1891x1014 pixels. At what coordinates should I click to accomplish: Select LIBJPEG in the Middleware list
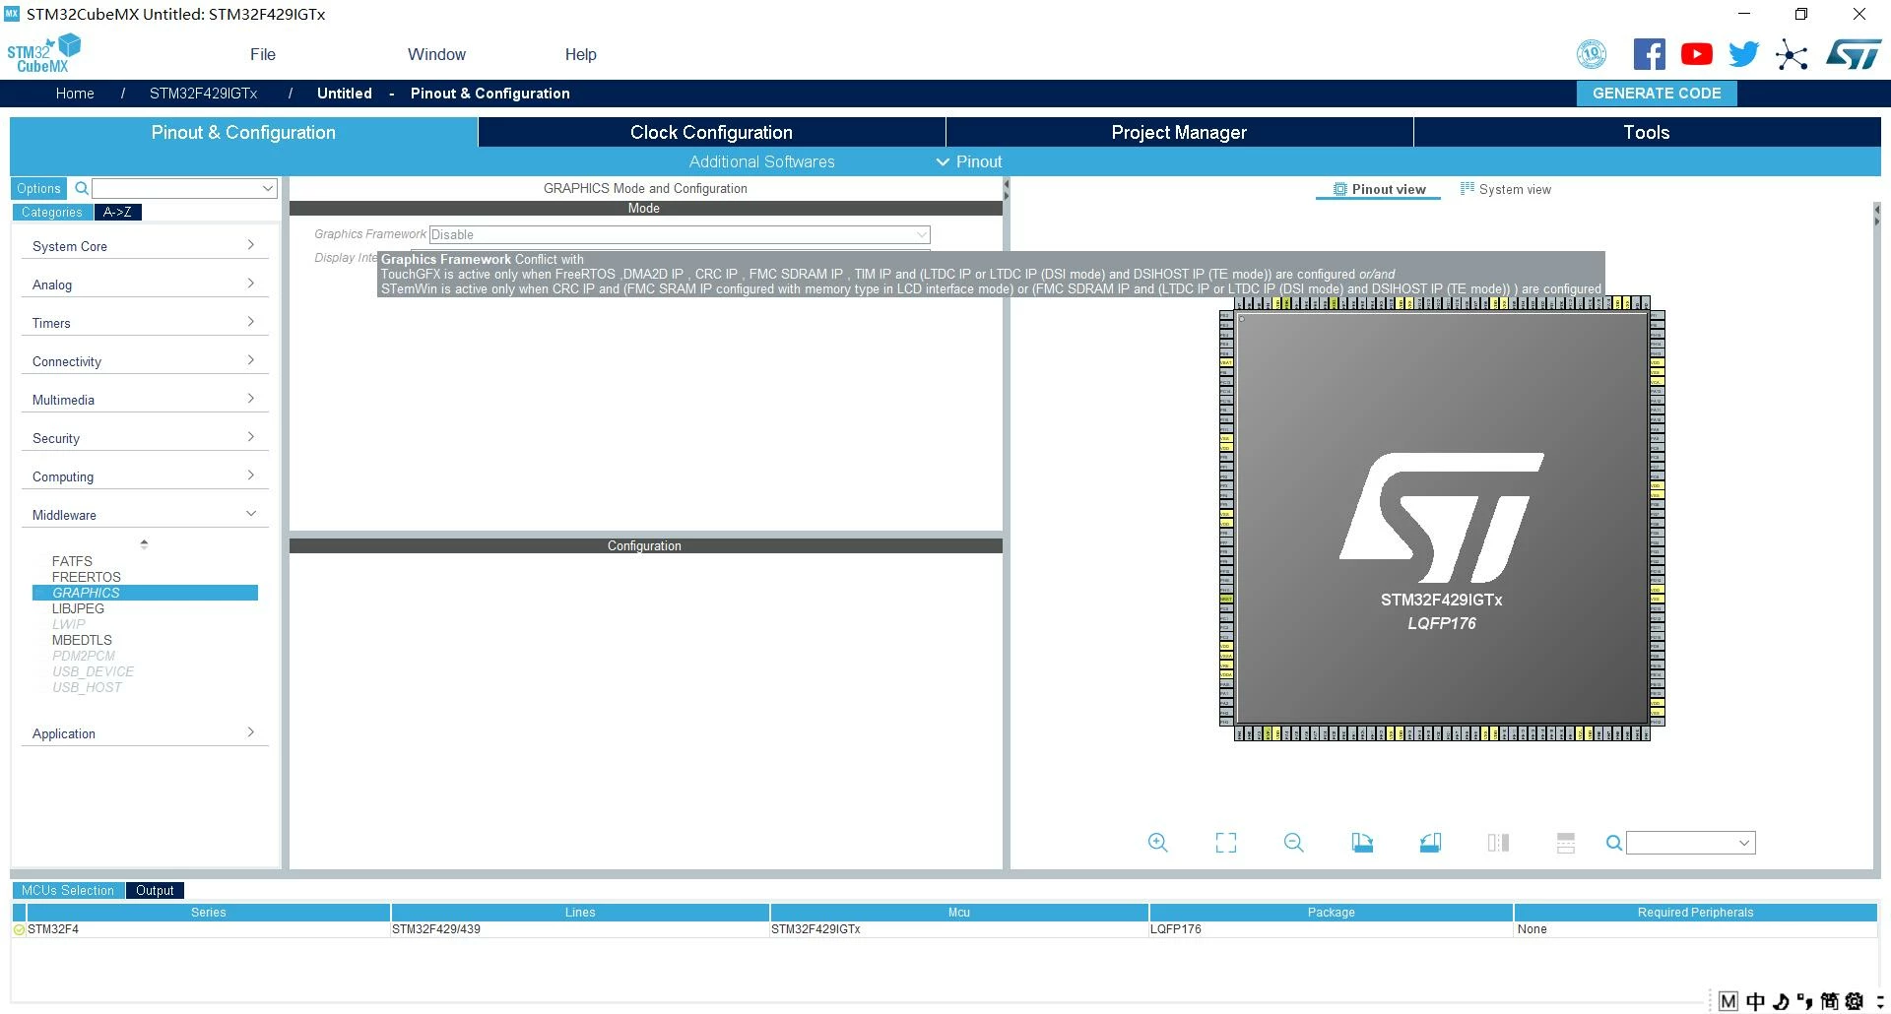78,608
